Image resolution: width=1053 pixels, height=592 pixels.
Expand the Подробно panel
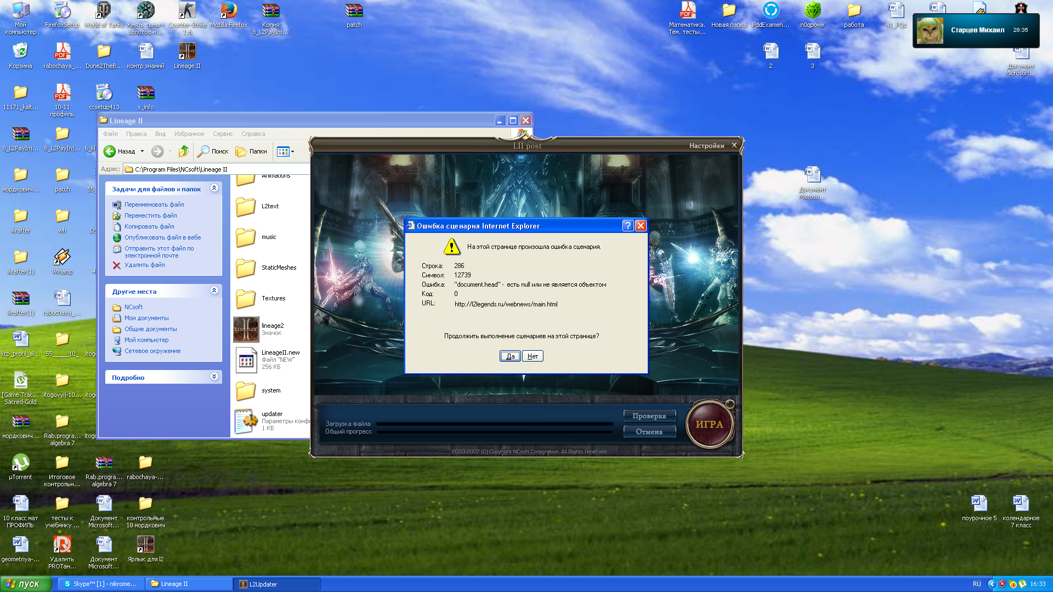pos(214,377)
